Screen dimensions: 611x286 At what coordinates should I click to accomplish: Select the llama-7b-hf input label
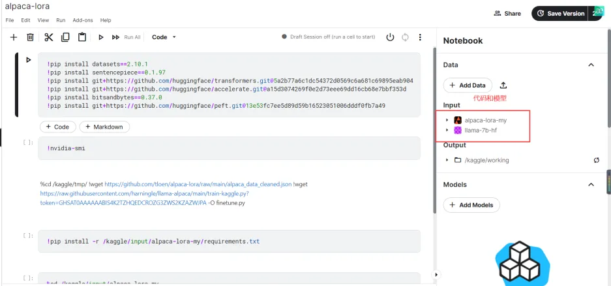click(481, 131)
